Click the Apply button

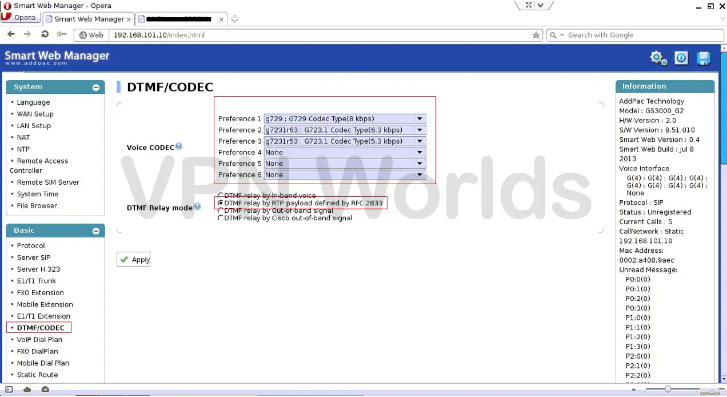click(x=133, y=259)
